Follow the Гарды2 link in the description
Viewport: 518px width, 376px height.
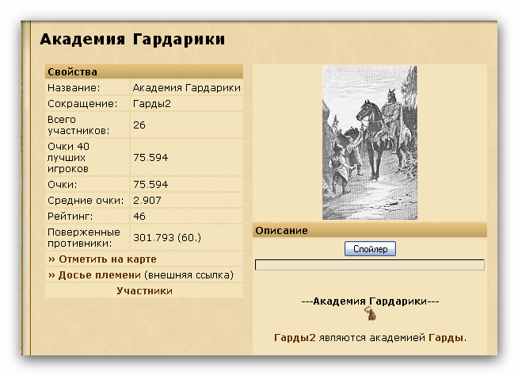pos(295,338)
